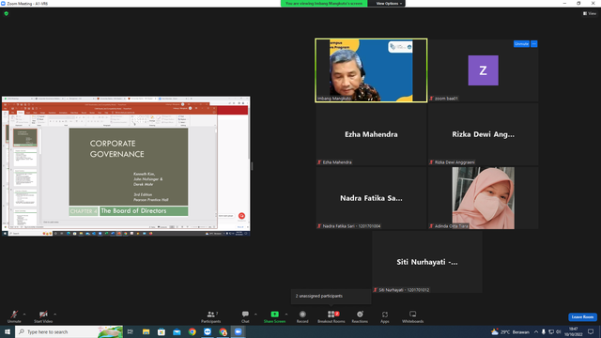Open Whiteboards
The width and height of the screenshot is (601, 338).
(413, 316)
